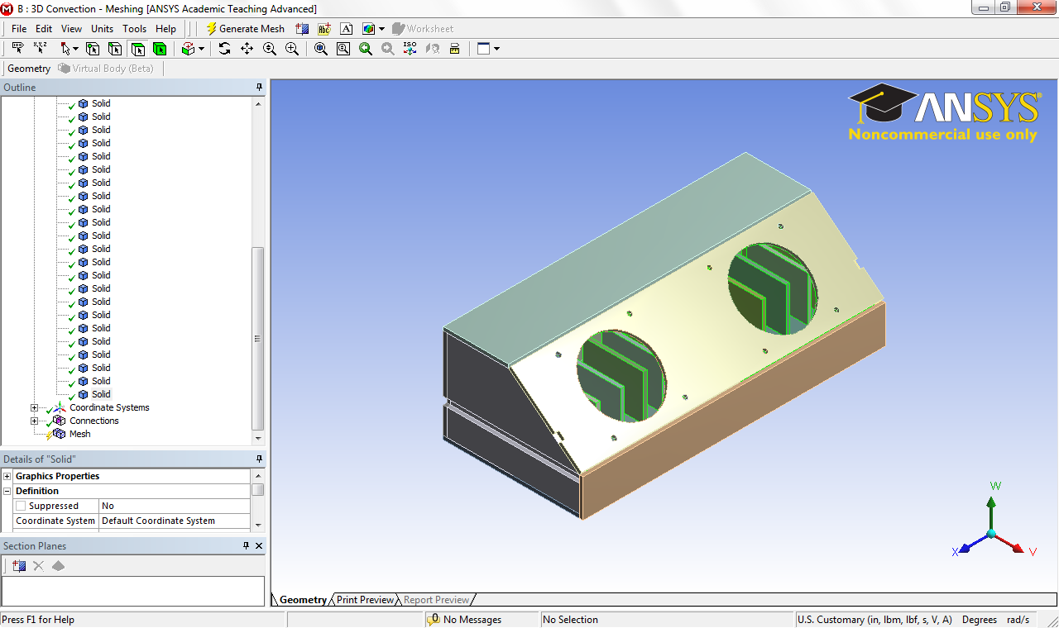Click the XYZ Coordinates toolbar icon
1059x628 pixels.
[41, 49]
